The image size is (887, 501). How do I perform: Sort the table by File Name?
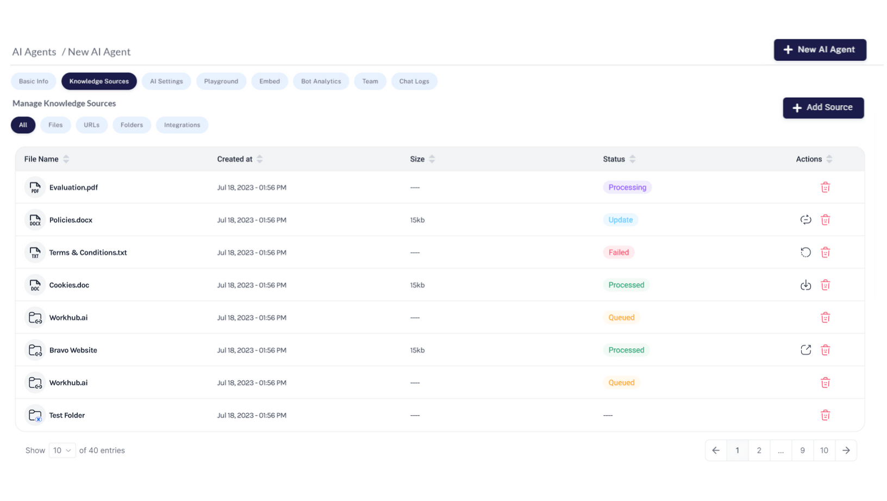pyautogui.click(x=66, y=159)
